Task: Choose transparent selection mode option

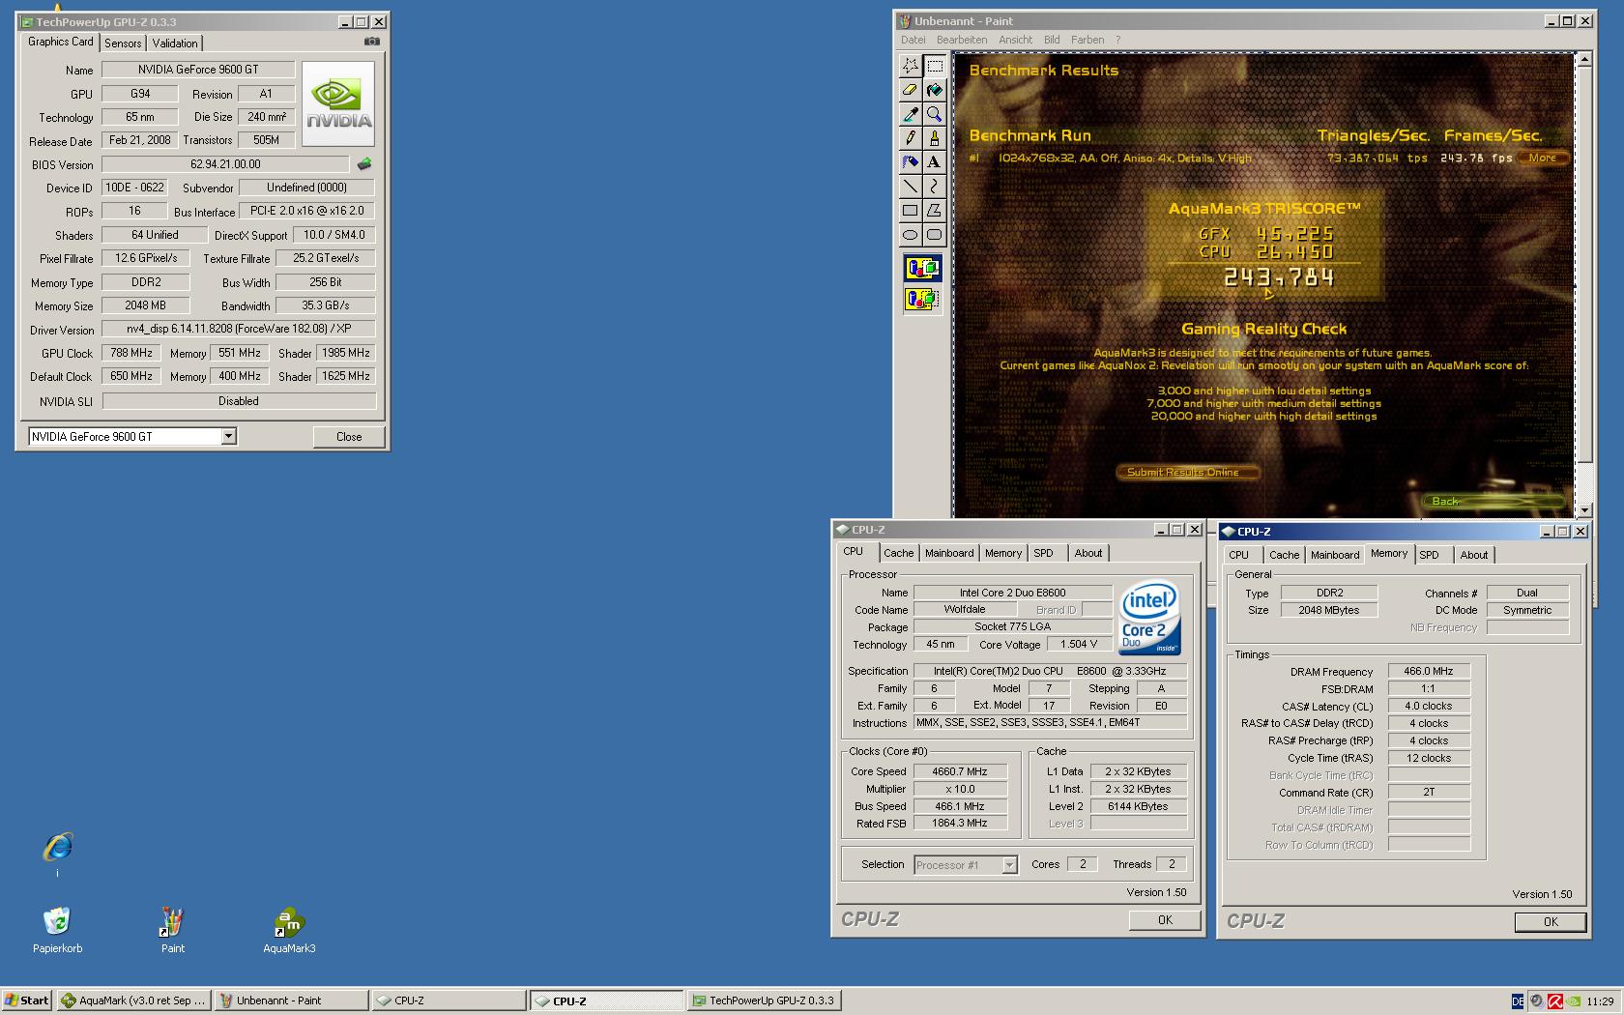Action: click(922, 299)
